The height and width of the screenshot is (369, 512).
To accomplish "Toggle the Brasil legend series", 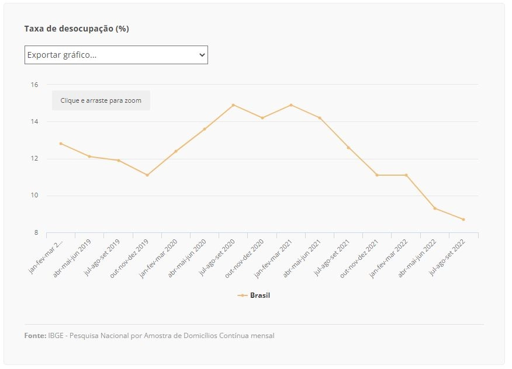I will pyautogui.click(x=254, y=295).
